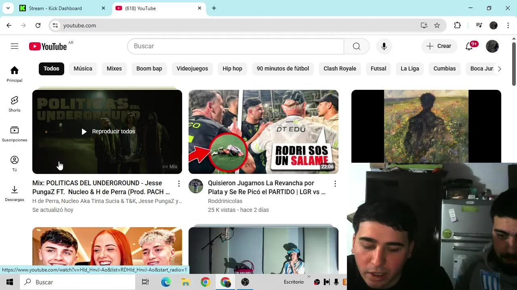Click Windows taskbar Buscar box
Image resolution: width=517 pixels, height=290 pixels.
tap(78, 282)
